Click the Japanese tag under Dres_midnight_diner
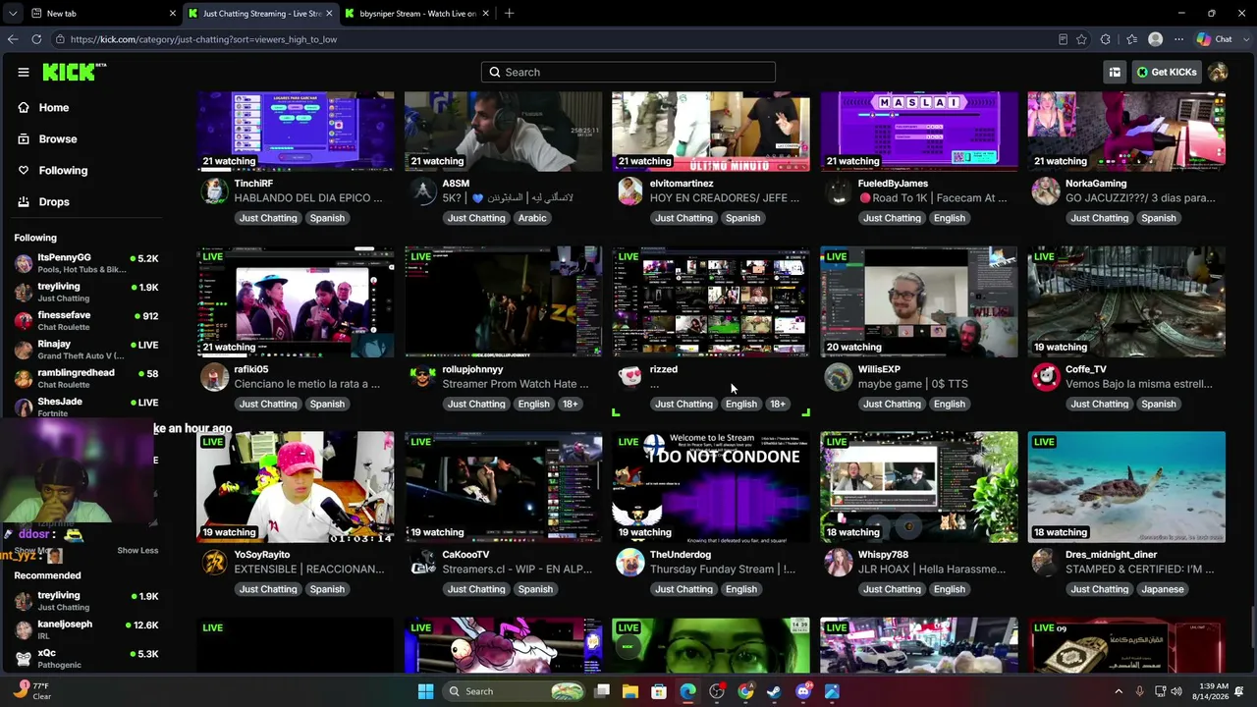The height and width of the screenshot is (707, 1257). (x=1163, y=589)
